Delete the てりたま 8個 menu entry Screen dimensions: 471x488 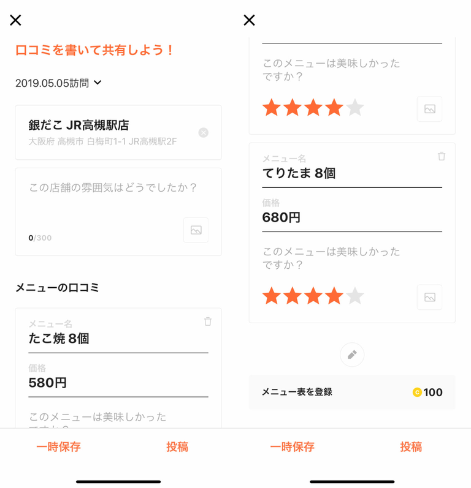[442, 156]
